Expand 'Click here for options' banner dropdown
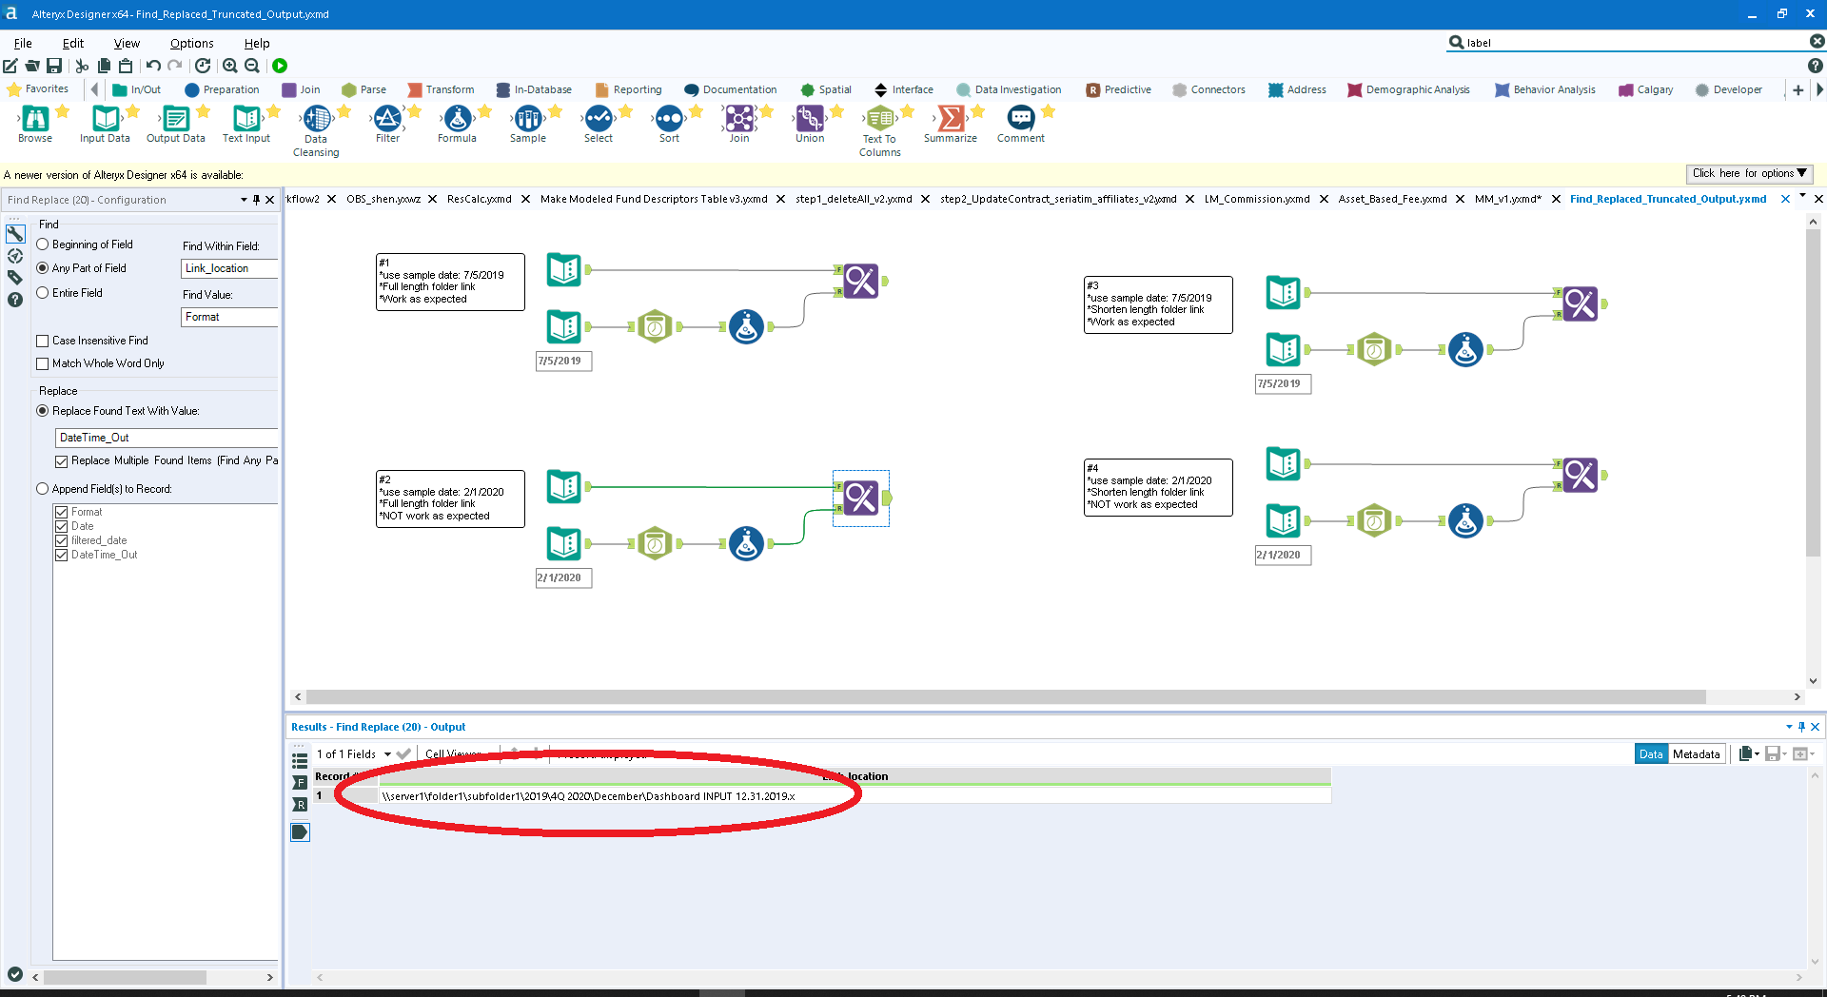This screenshot has width=1827, height=997. (1749, 173)
